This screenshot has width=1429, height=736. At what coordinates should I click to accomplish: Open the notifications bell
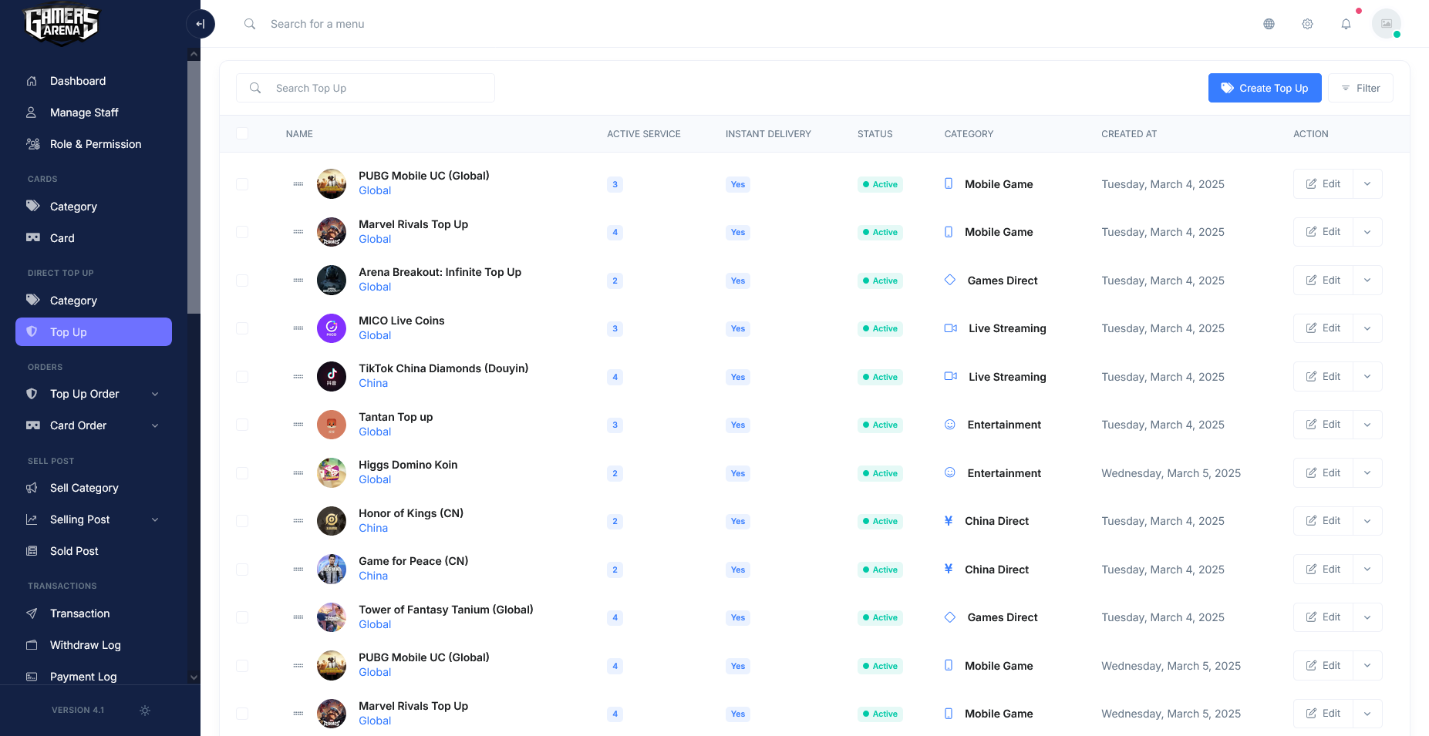1346,24
